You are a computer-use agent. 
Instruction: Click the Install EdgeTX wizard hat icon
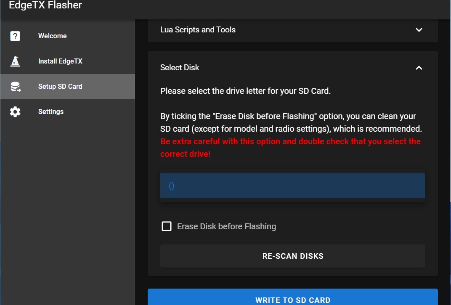(x=15, y=61)
